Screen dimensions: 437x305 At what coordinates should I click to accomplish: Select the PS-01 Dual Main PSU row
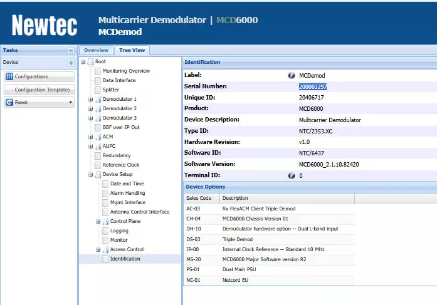(x=269, y=269)
